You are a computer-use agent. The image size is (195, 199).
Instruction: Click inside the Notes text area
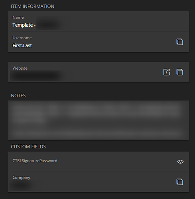point(98,120)
